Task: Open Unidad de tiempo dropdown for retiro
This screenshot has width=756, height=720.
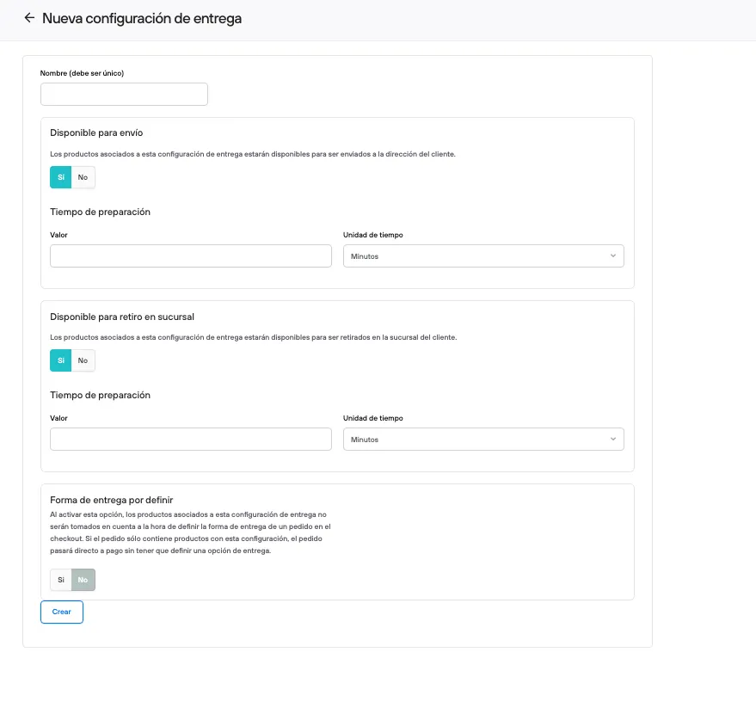Action: (483, 439)
